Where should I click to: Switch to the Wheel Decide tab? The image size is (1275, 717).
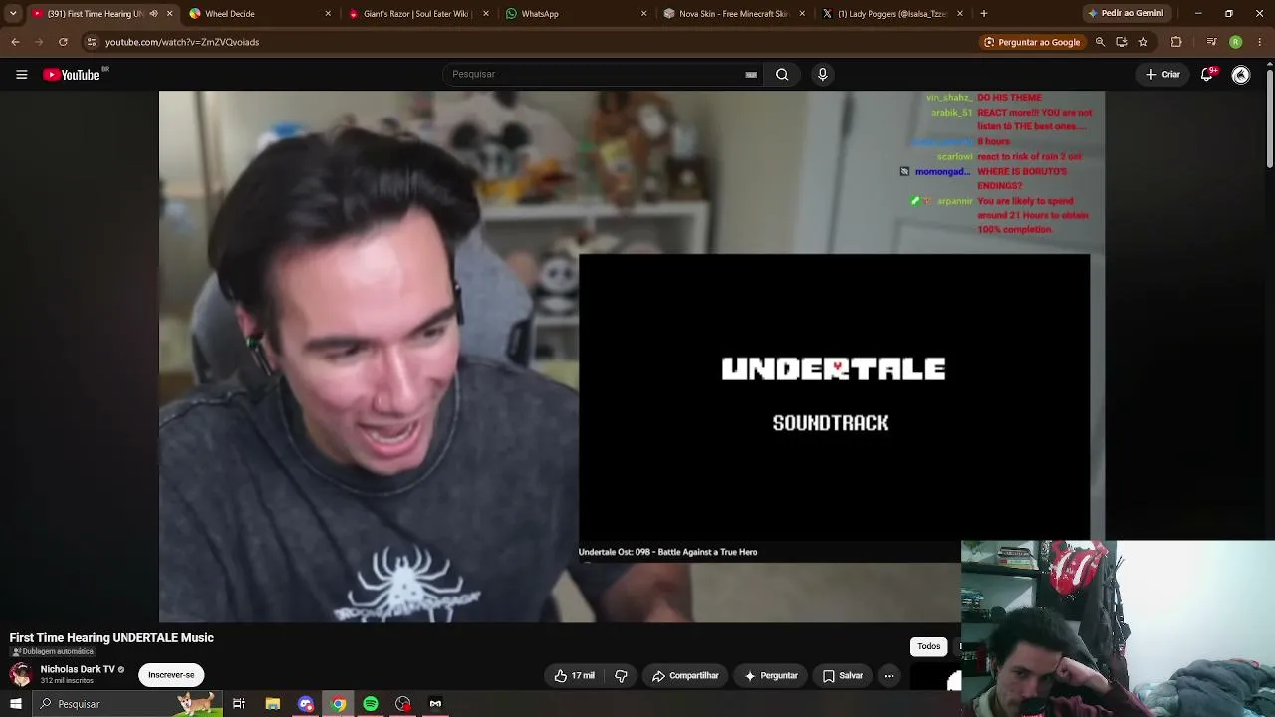[x=259, y=14]
